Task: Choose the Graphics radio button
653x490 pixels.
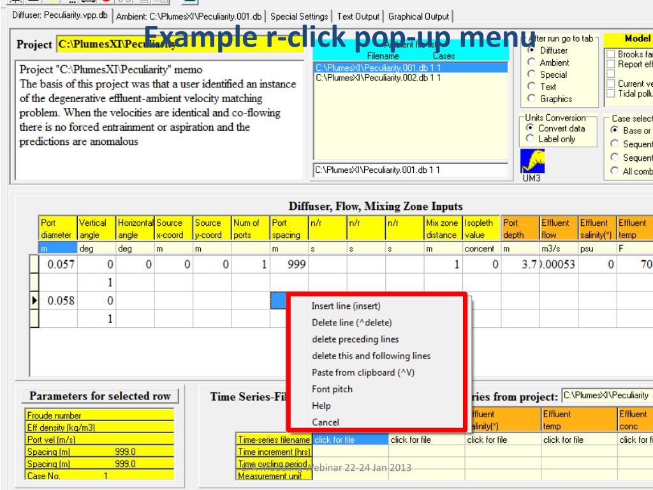Action: tap(531, 98)
